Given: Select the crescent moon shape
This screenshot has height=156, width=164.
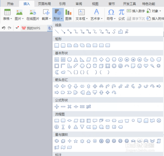Looking at the screenshot, I should (x=57, y=72).
